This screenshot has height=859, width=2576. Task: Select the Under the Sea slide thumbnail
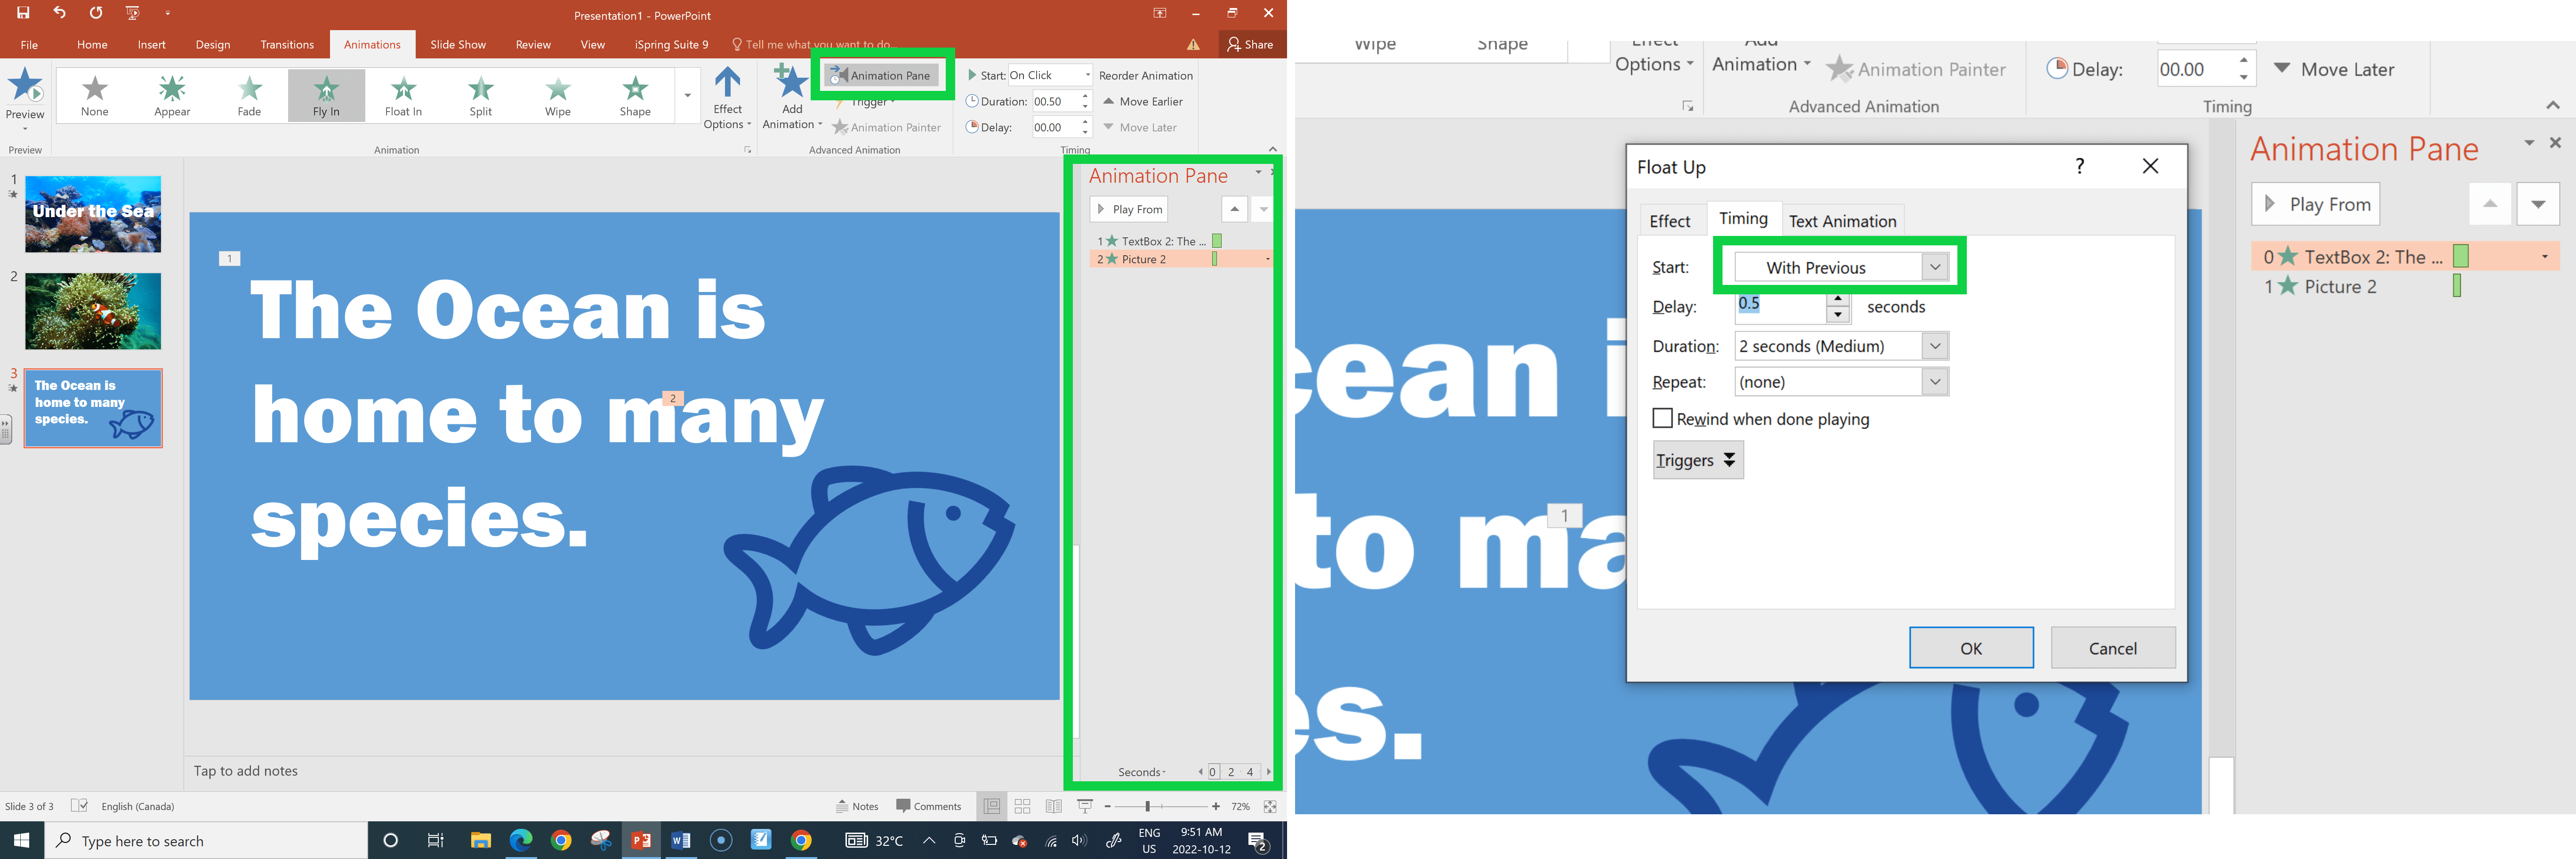(93, 214)
